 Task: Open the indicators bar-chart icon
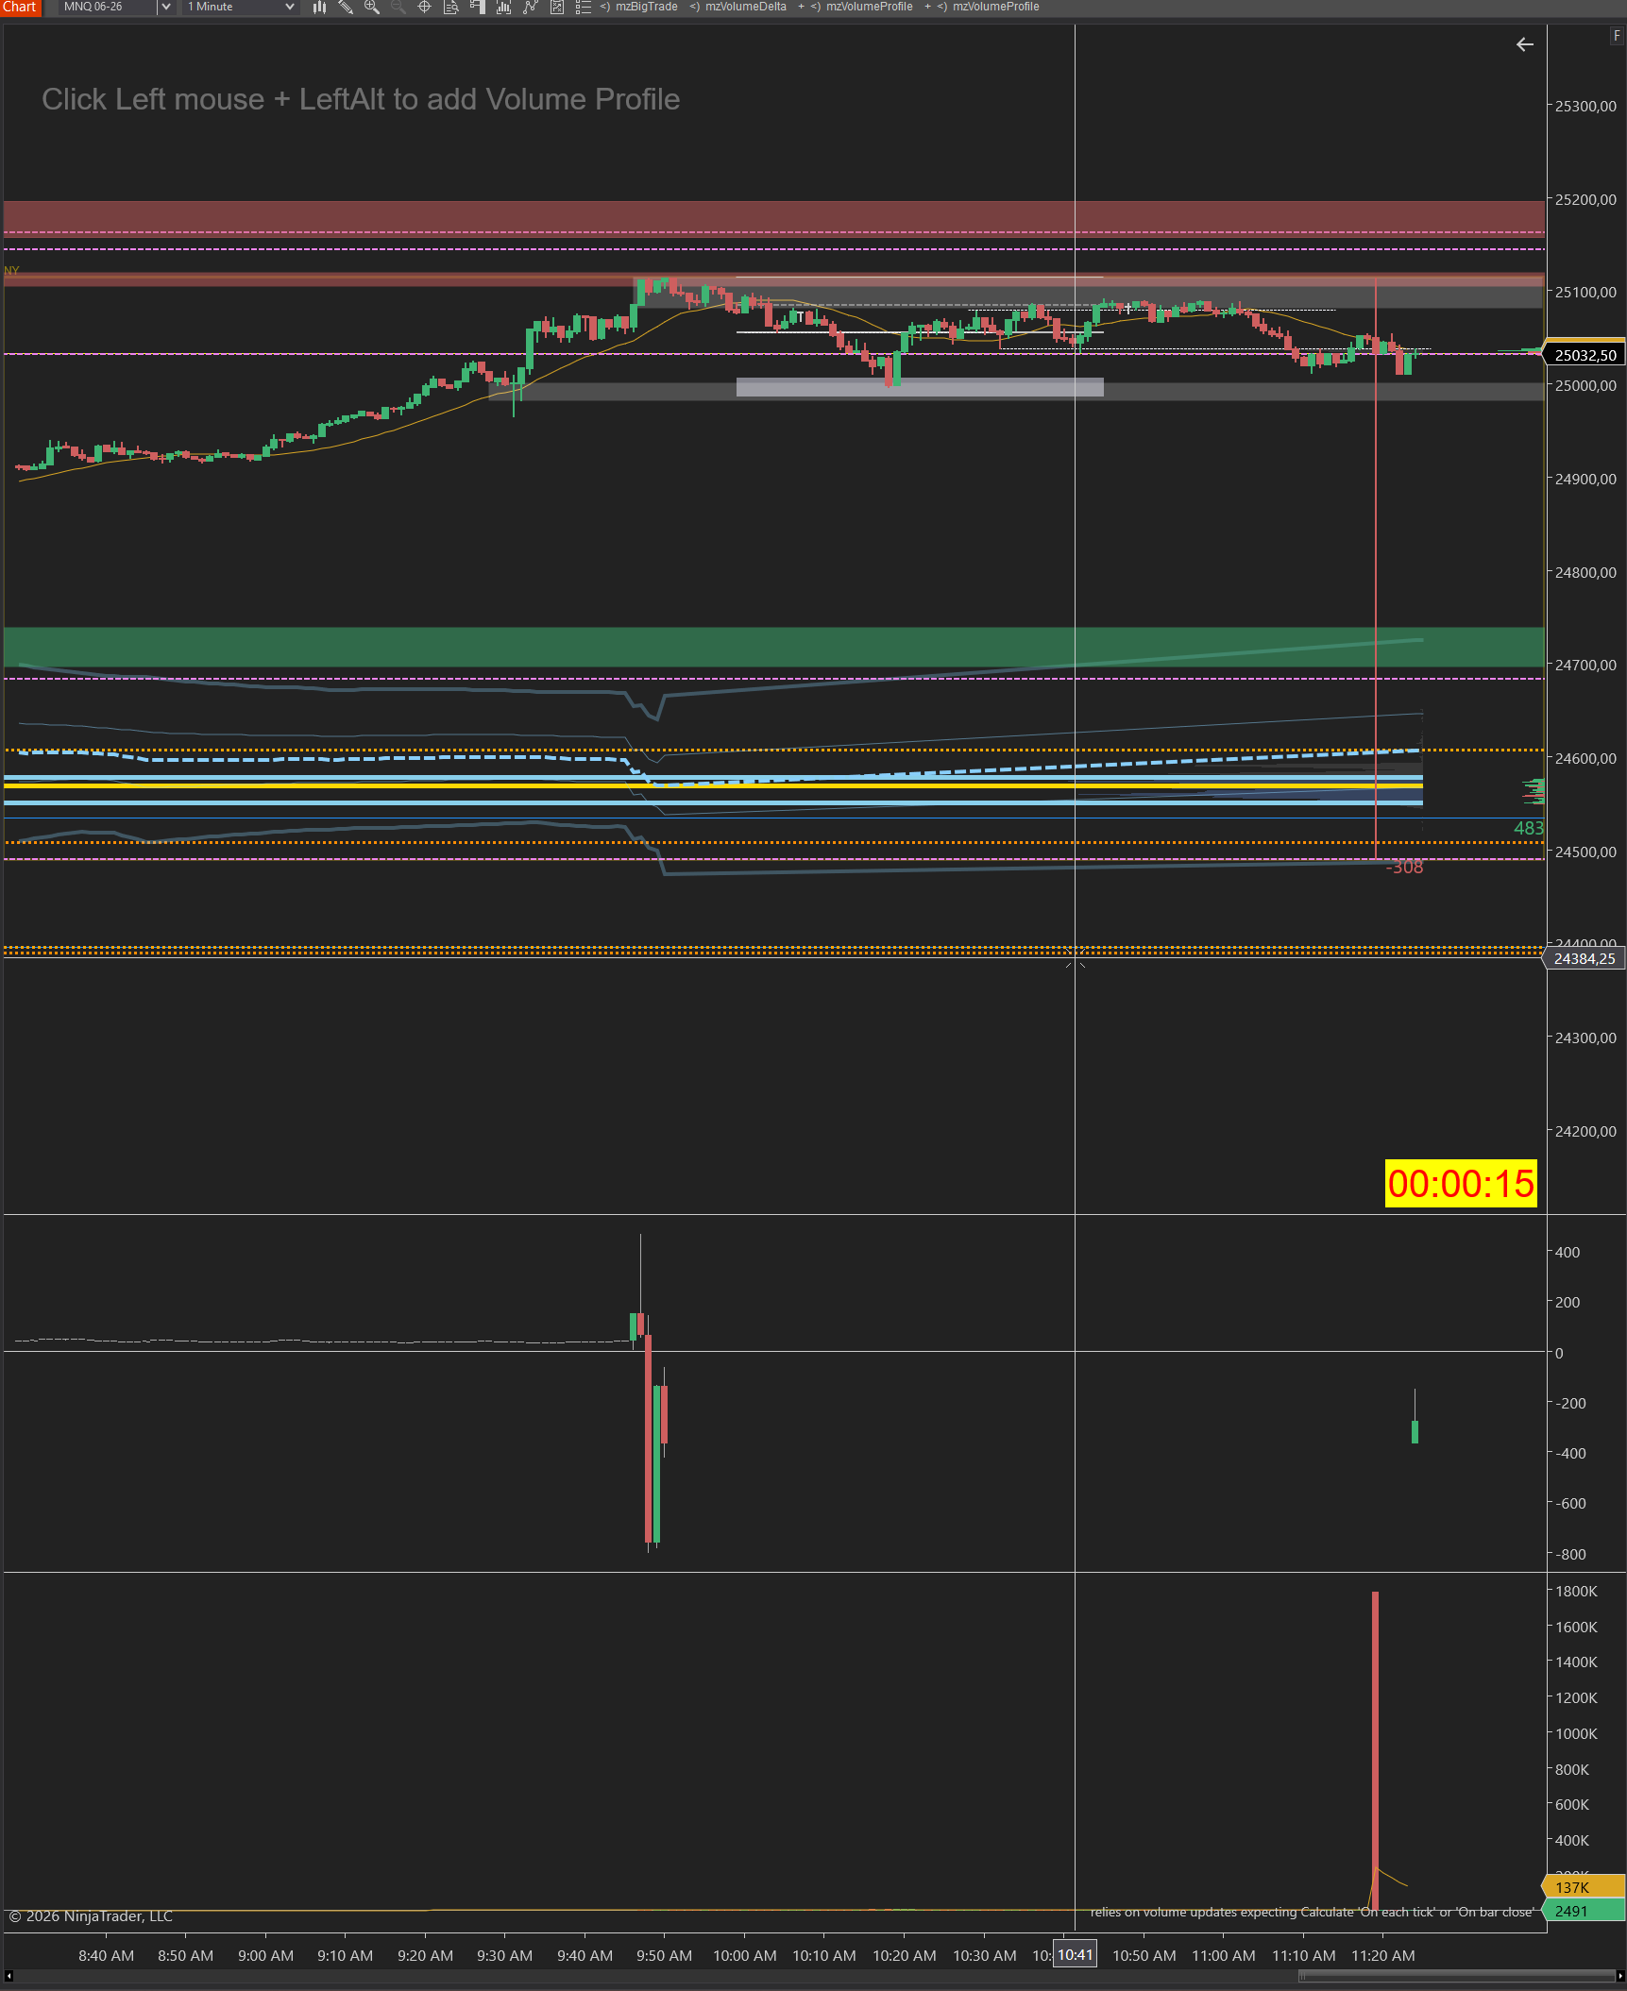click(504, 8)
